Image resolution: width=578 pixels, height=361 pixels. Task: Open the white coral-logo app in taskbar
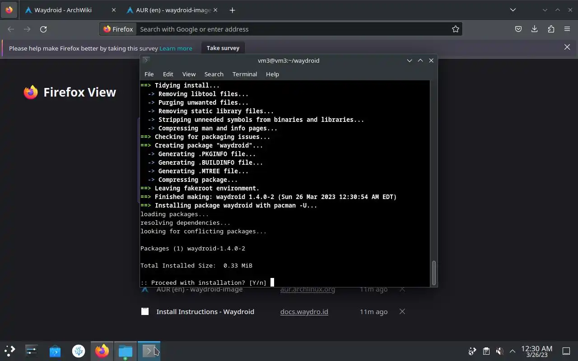(x=79, y=351)
